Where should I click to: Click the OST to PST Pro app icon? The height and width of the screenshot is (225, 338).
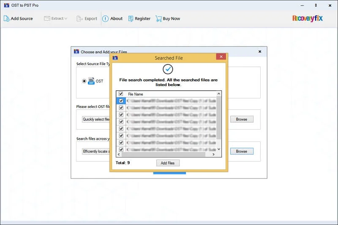7,5
